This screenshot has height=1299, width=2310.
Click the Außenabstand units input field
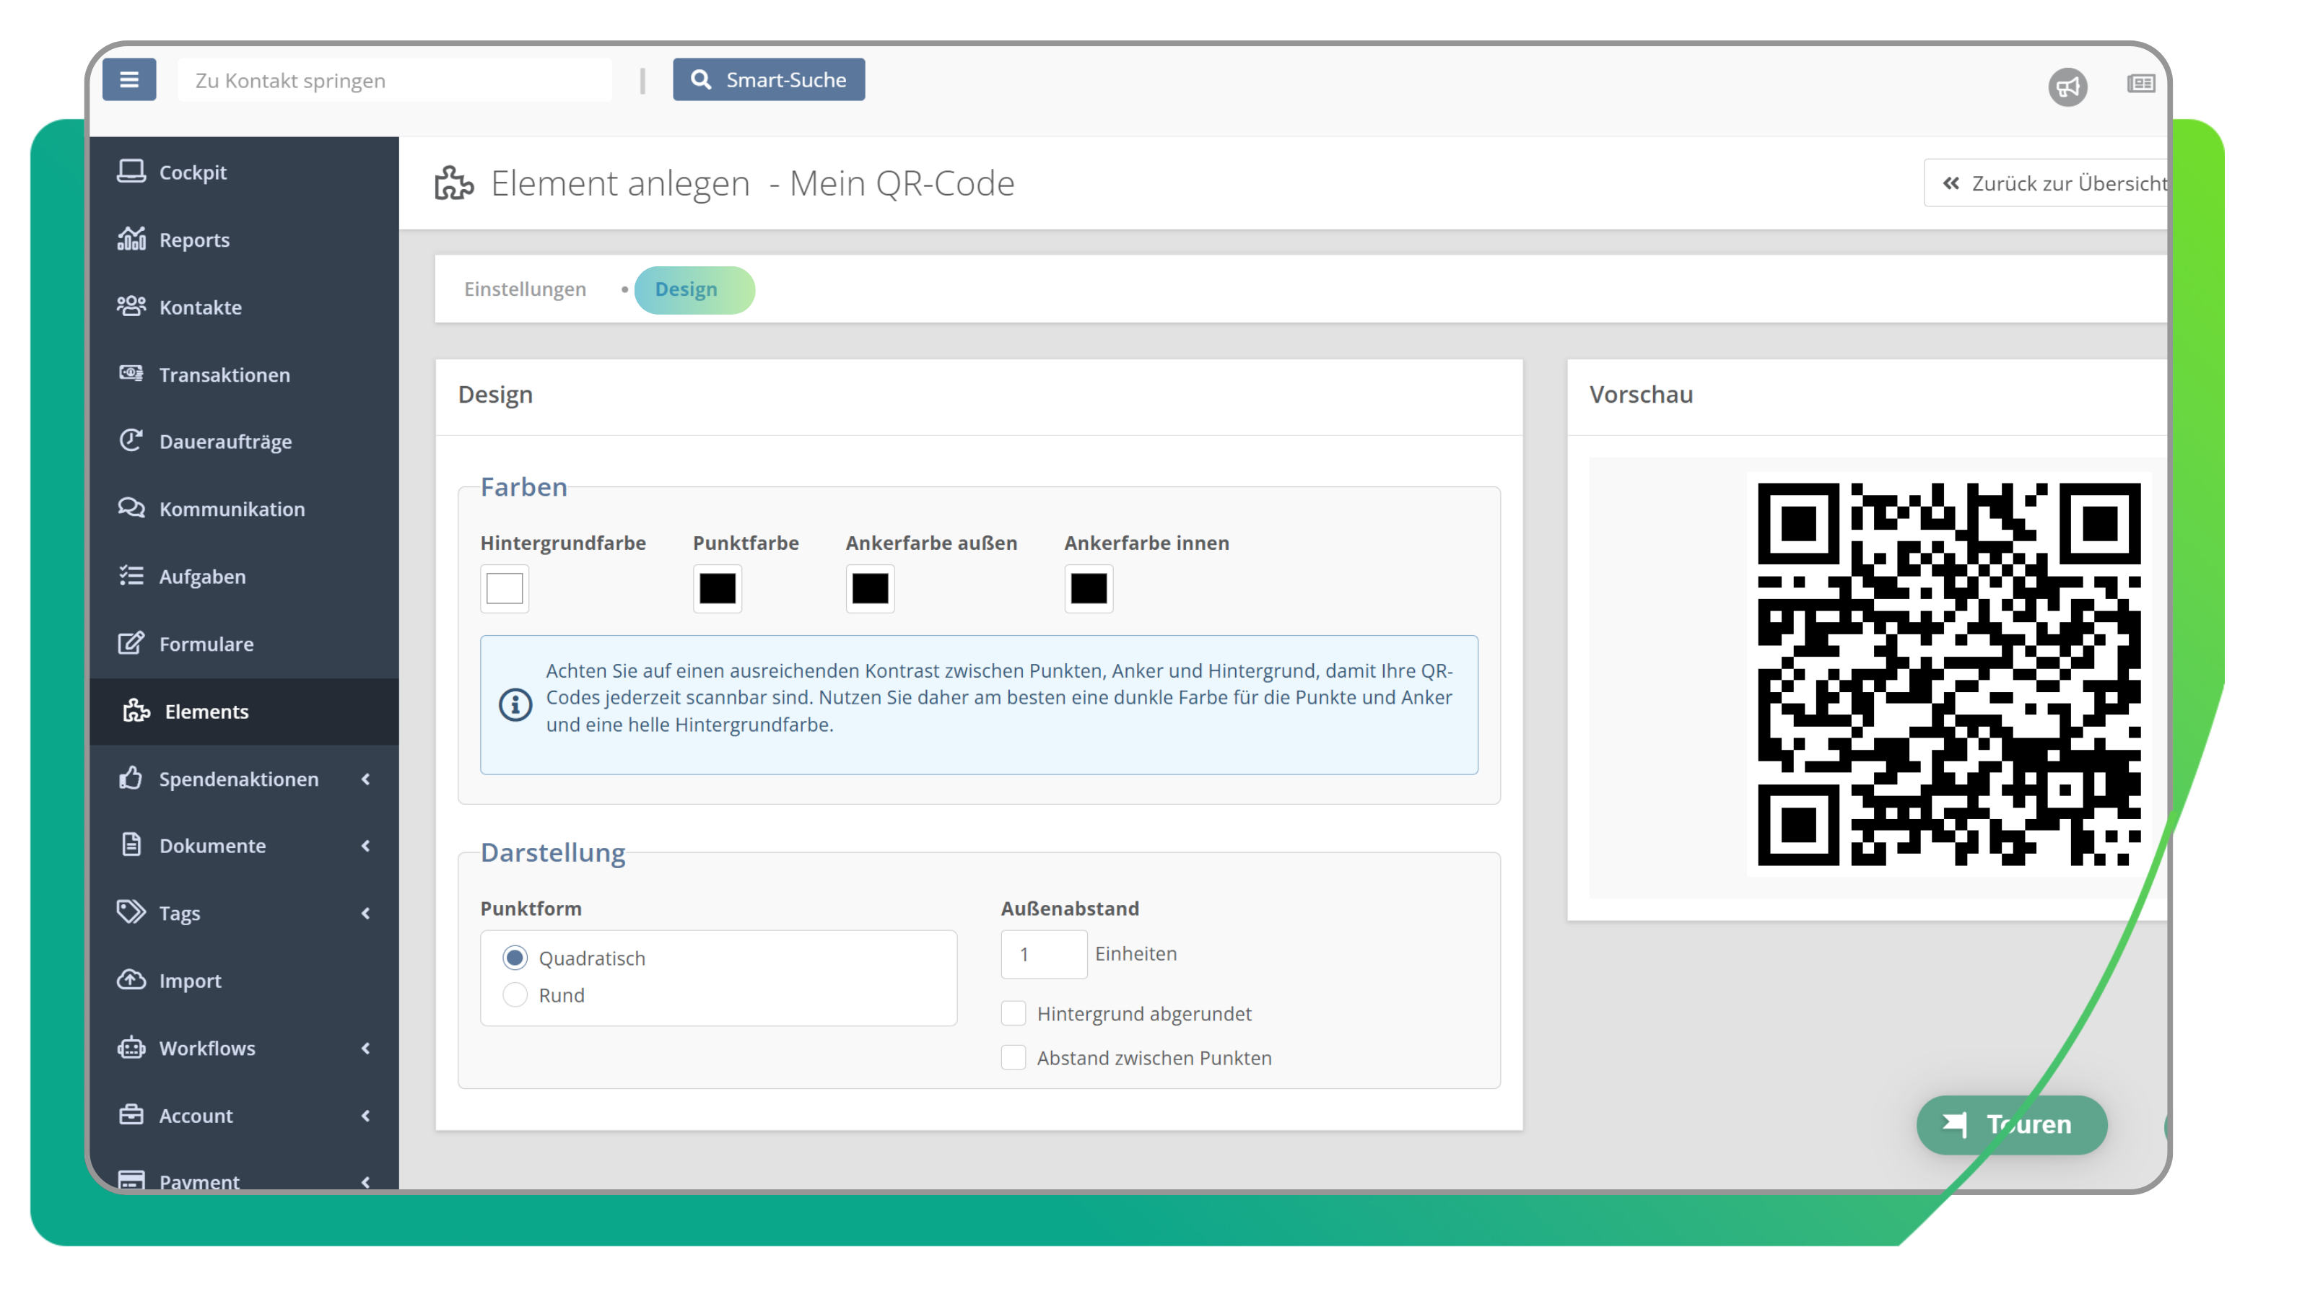1044,954
